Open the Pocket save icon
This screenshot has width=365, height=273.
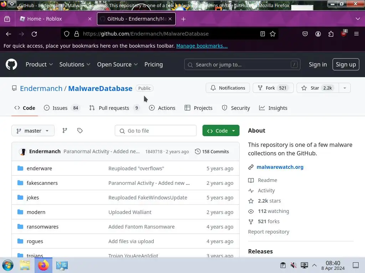pyautogui.click(x=305, y=34)
